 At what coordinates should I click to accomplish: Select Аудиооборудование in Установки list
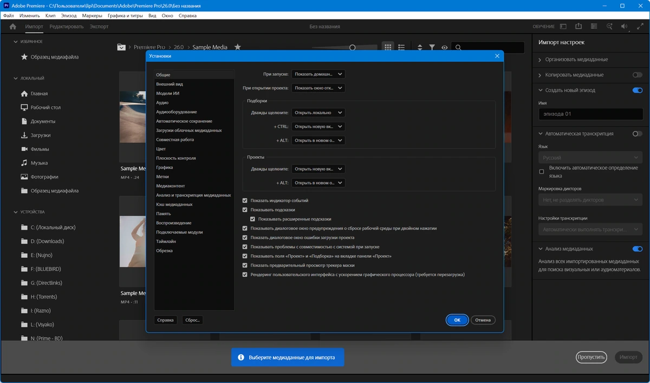(177, 112)
